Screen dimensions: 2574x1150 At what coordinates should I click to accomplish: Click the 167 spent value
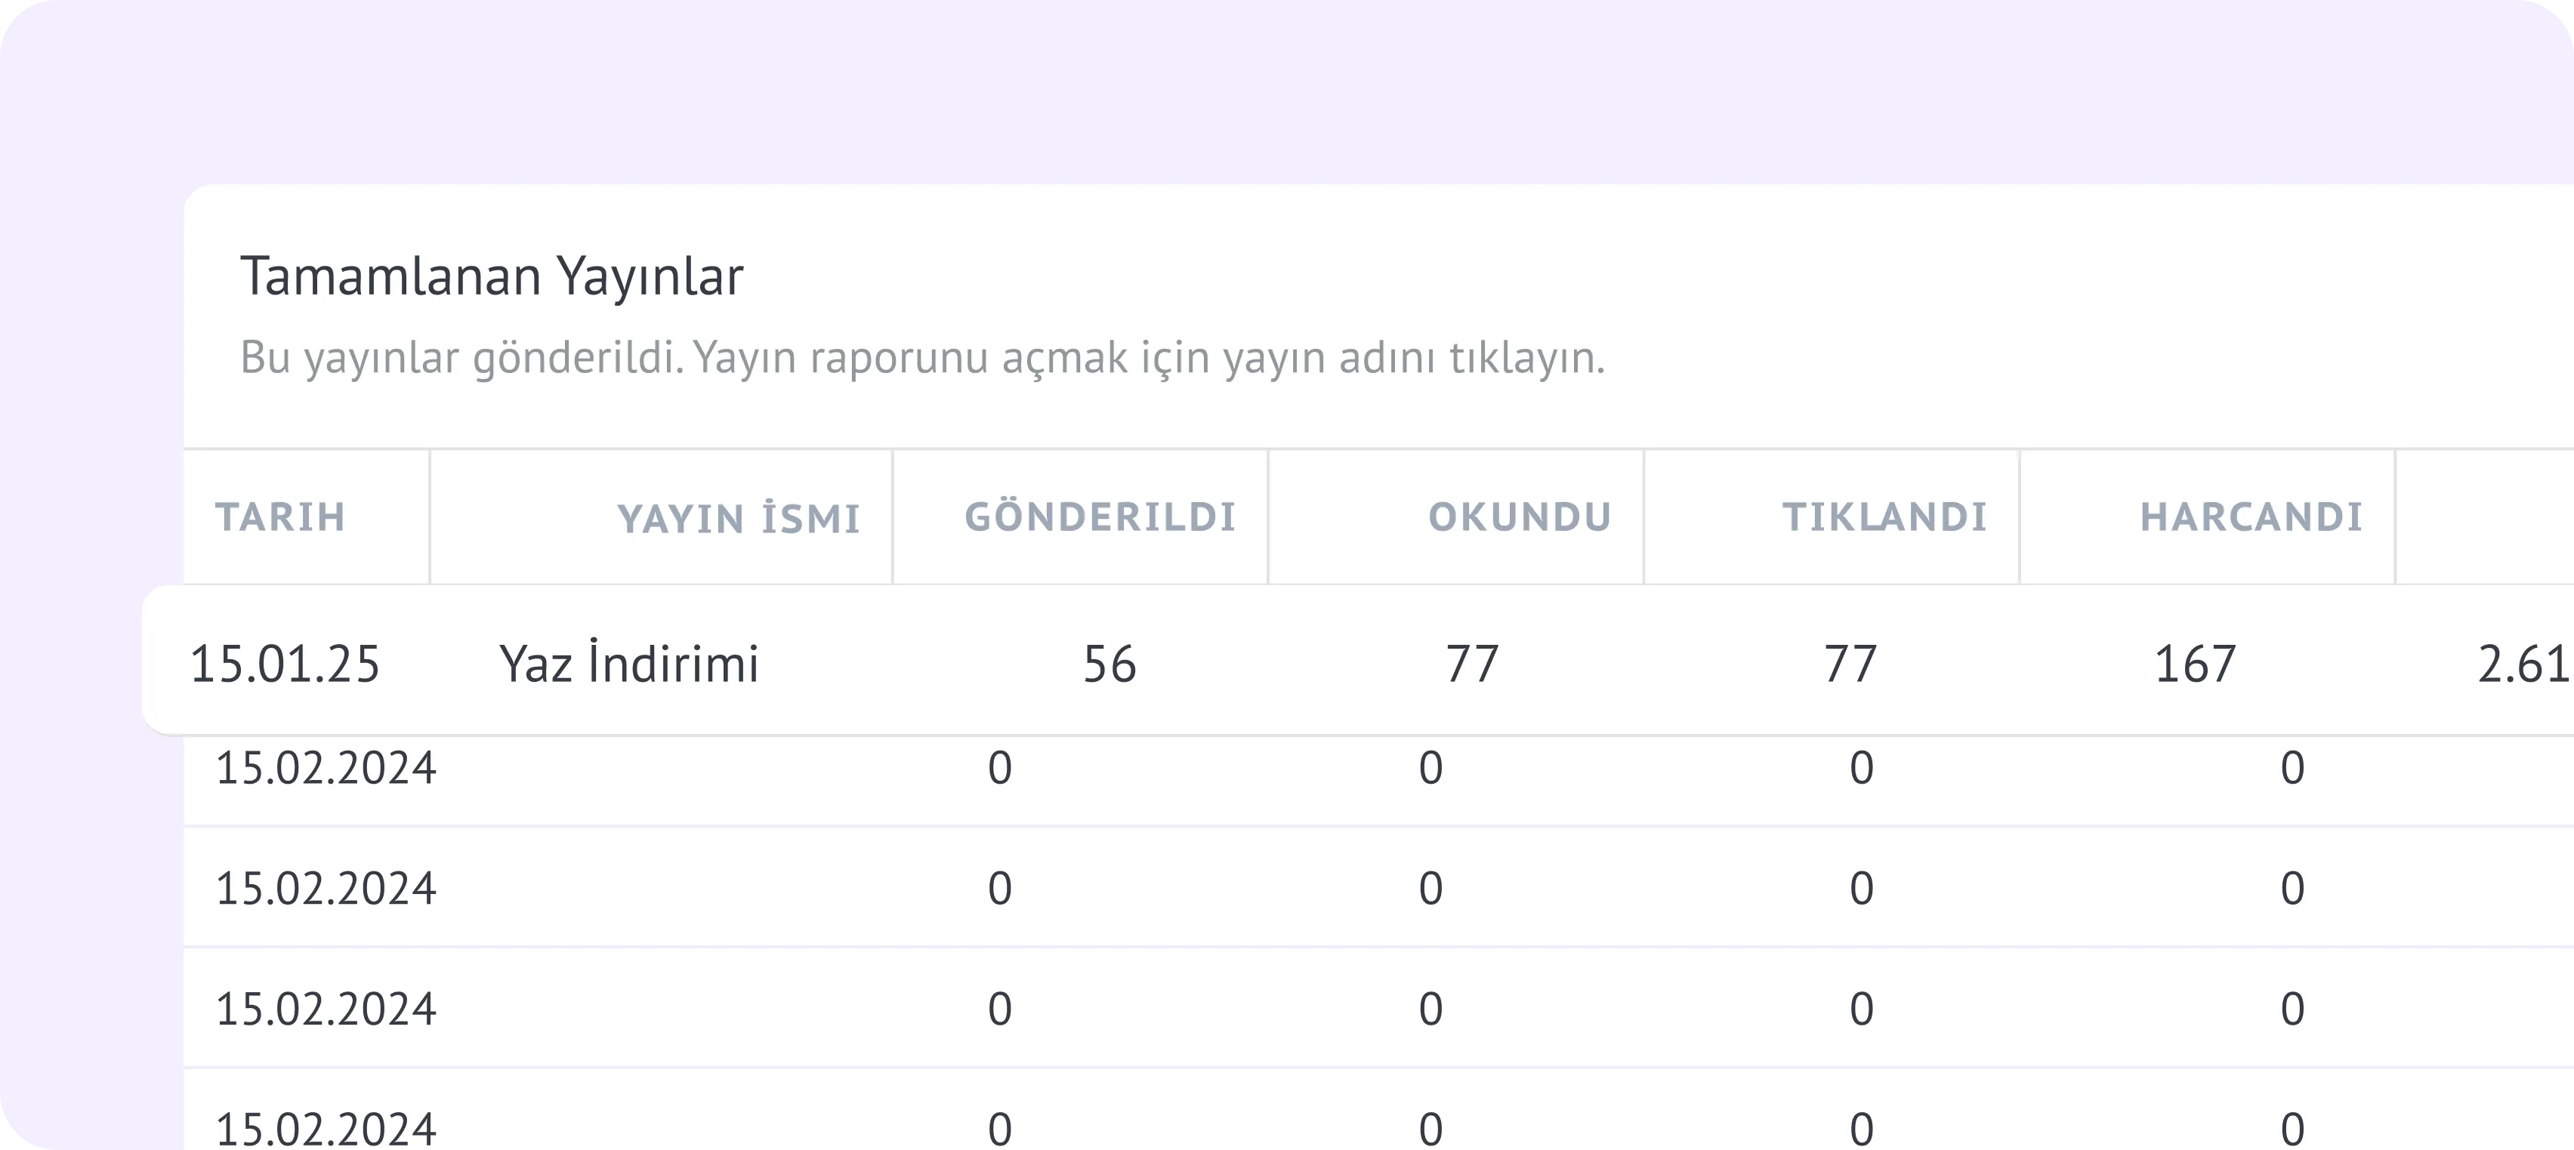point(2194,664)
